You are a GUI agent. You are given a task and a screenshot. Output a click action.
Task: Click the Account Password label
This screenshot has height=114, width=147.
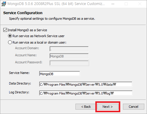(29, 62)
